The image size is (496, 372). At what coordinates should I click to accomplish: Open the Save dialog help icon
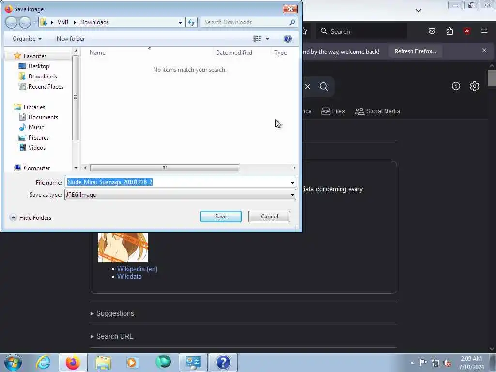coord(288,39)
